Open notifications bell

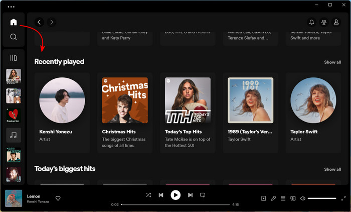311,22
